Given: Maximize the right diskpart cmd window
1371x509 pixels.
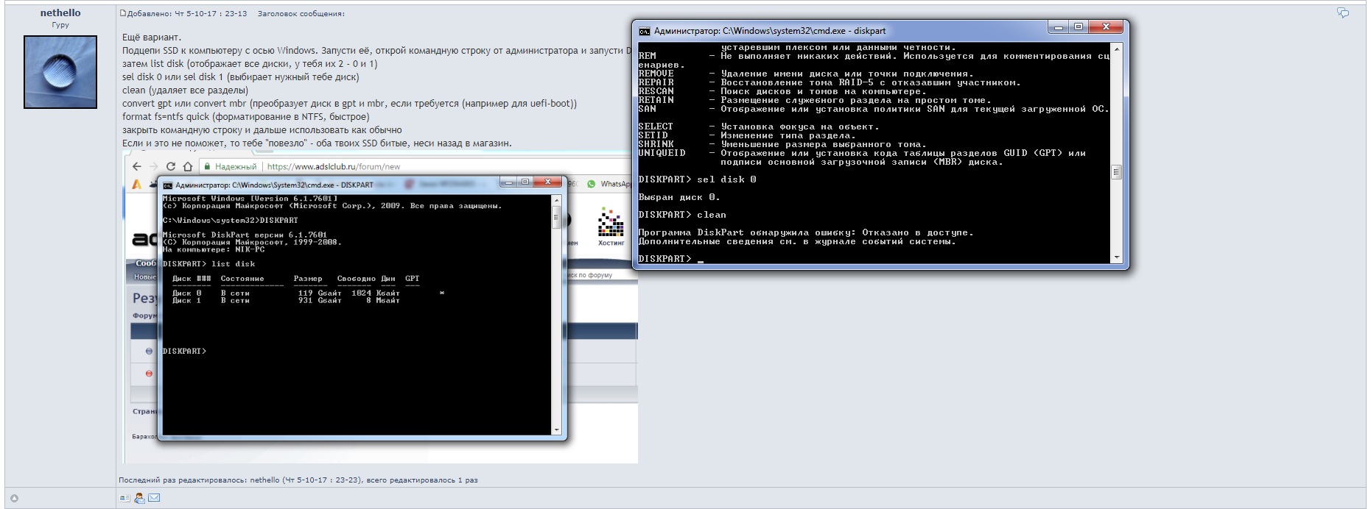Looking at the screenshot, I should (1079, 27).
